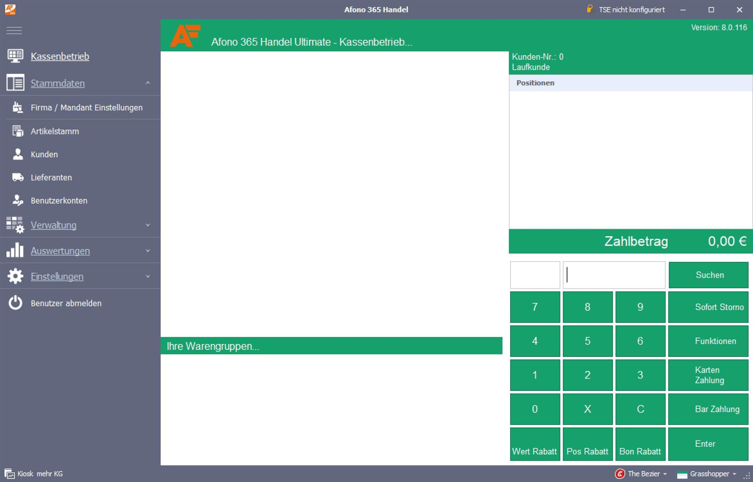Click the Benutzer abmelden power icon

point(16,303)
